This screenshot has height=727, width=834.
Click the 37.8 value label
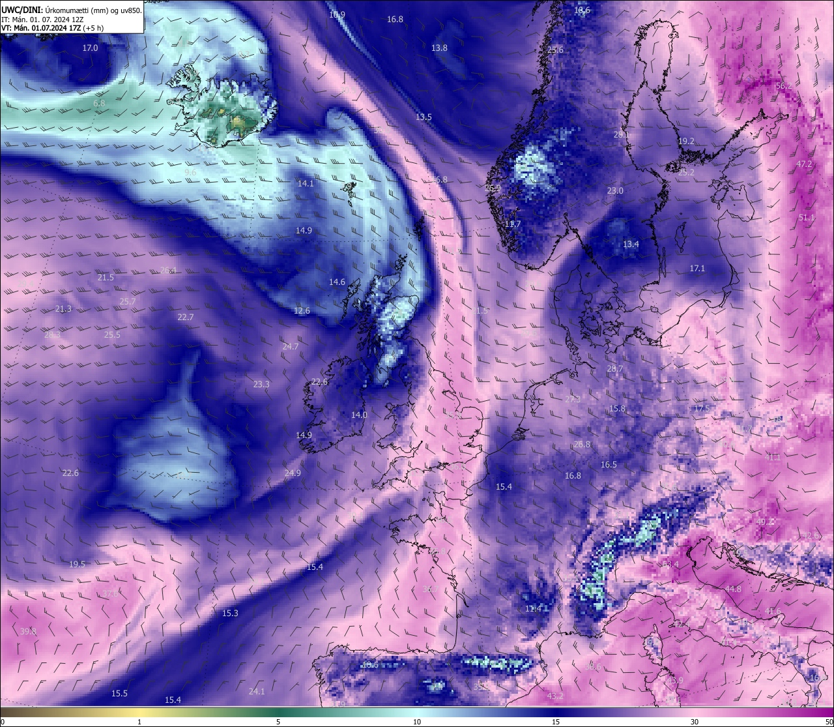click(x=111, y=594)
